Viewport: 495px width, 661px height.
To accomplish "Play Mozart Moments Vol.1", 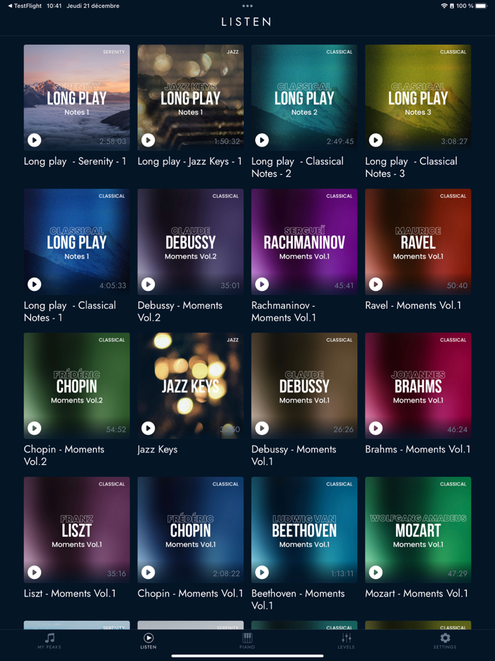I will (375, 572).
